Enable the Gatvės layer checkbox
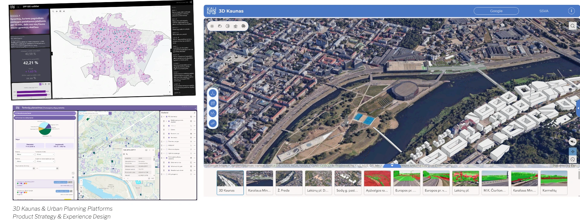Image resolution: width=580 pixels, height=220 pixels. [169, 129]
